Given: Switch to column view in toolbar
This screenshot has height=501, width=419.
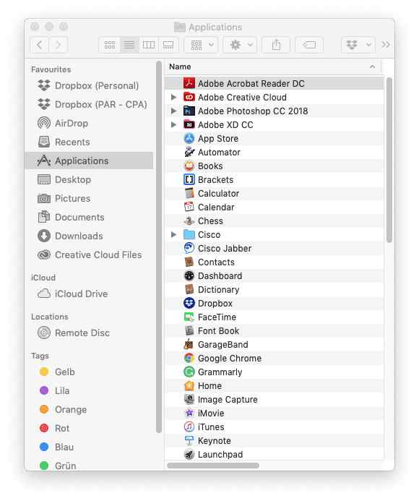Looking at the screenshot, I should coord(149,45).
